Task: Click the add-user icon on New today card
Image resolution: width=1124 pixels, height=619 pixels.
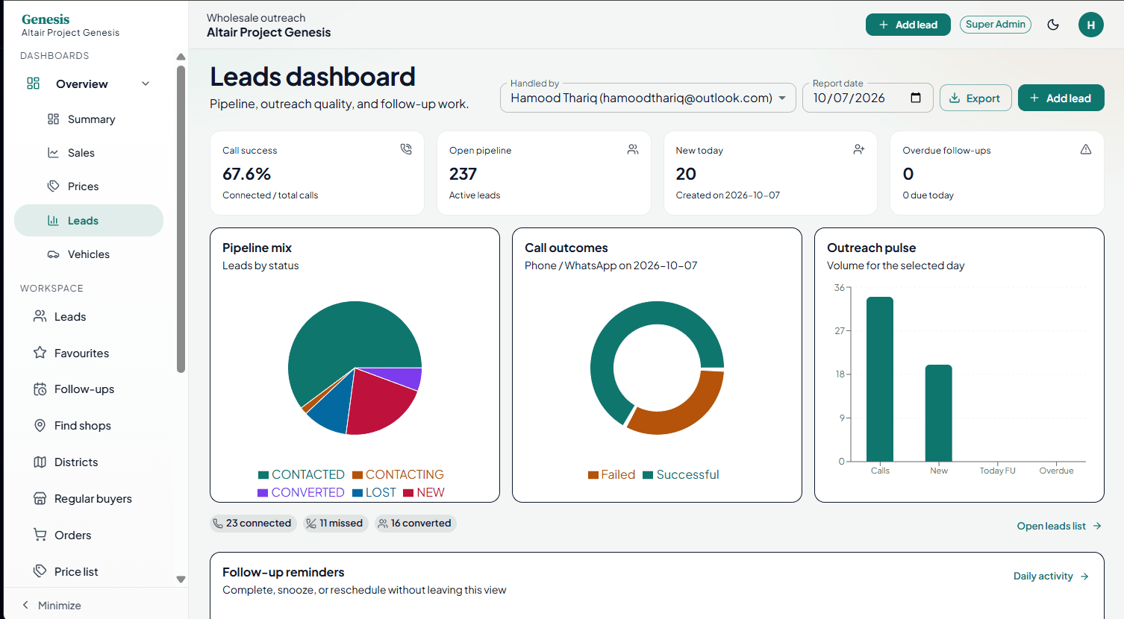Action: coord(859,149)
